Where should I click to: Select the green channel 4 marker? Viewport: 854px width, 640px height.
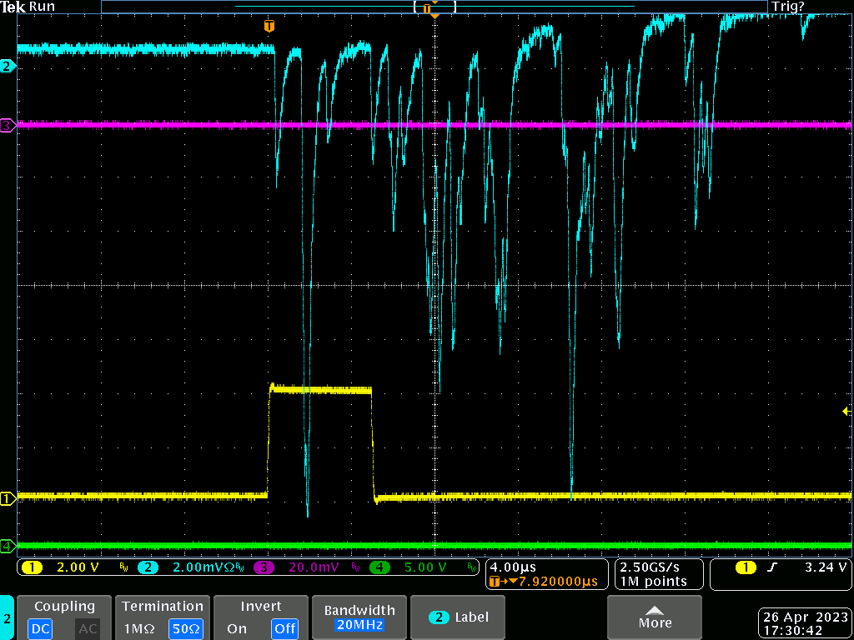7,546
